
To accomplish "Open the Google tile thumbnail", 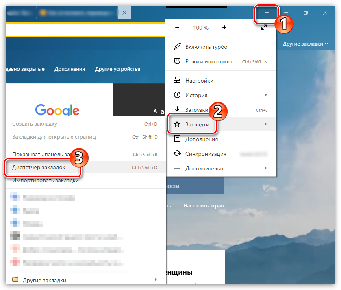I will pos(59,99).
